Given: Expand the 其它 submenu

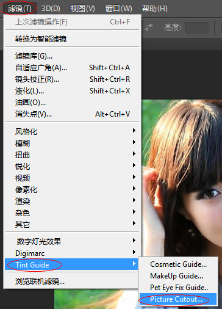Looking at the screenshot, I should [72, 224].
